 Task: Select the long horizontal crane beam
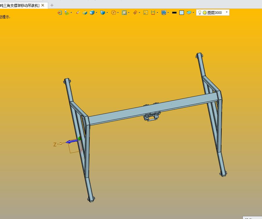153,109
